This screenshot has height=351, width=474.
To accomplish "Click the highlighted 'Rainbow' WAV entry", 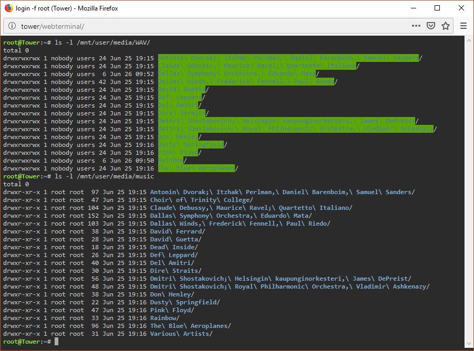I will click(171, 160).
